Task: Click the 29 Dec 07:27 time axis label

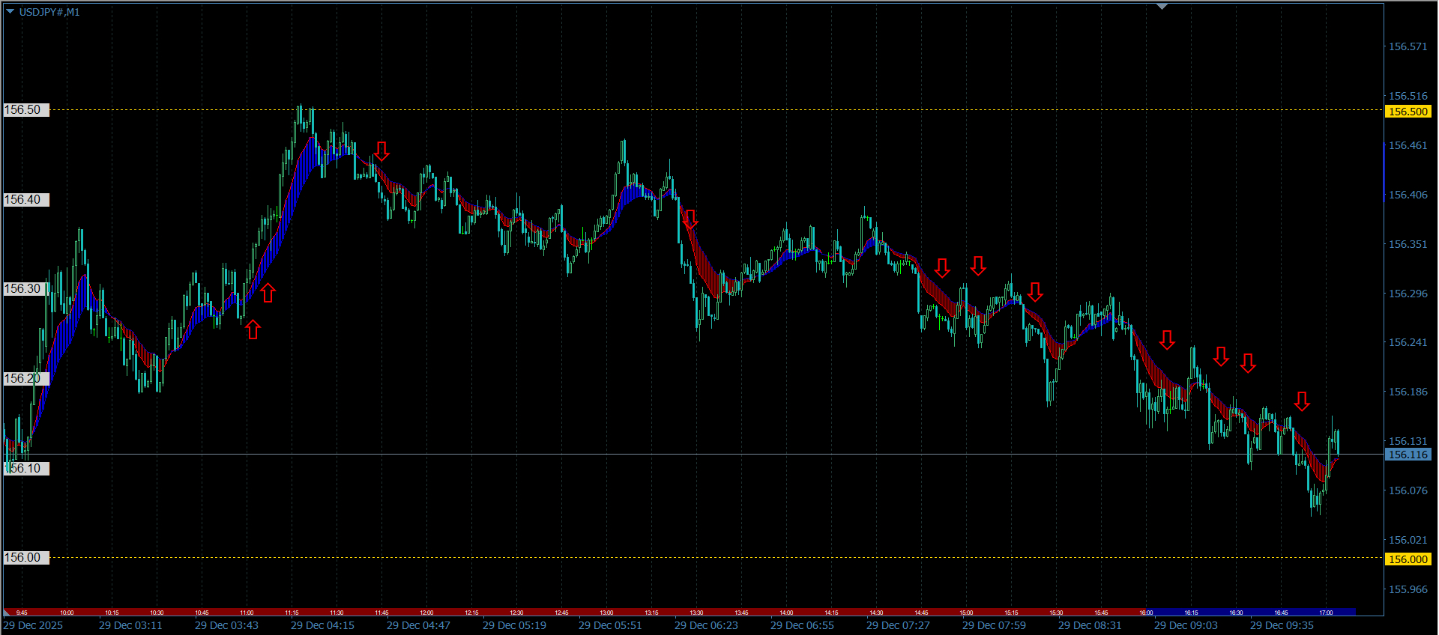Action: click(898, 625)
